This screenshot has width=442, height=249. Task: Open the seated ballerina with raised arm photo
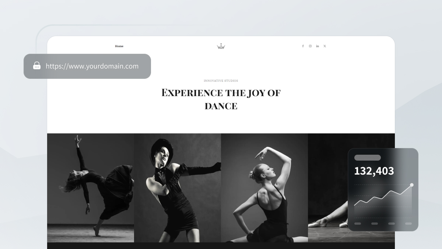click(264, 187)
